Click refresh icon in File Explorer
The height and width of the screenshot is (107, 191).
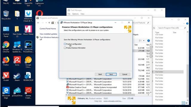click(x=154, y=28)
